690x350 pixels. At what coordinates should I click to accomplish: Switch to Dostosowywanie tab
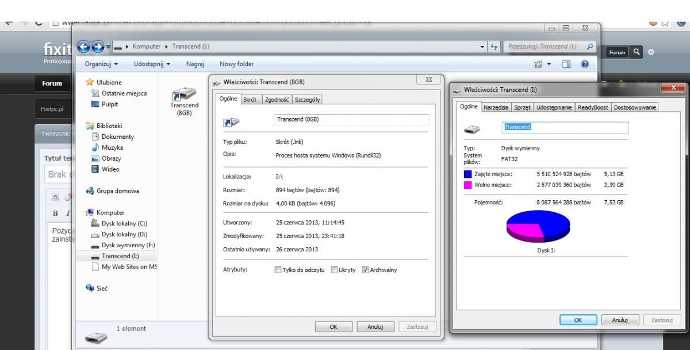point(635,107)
